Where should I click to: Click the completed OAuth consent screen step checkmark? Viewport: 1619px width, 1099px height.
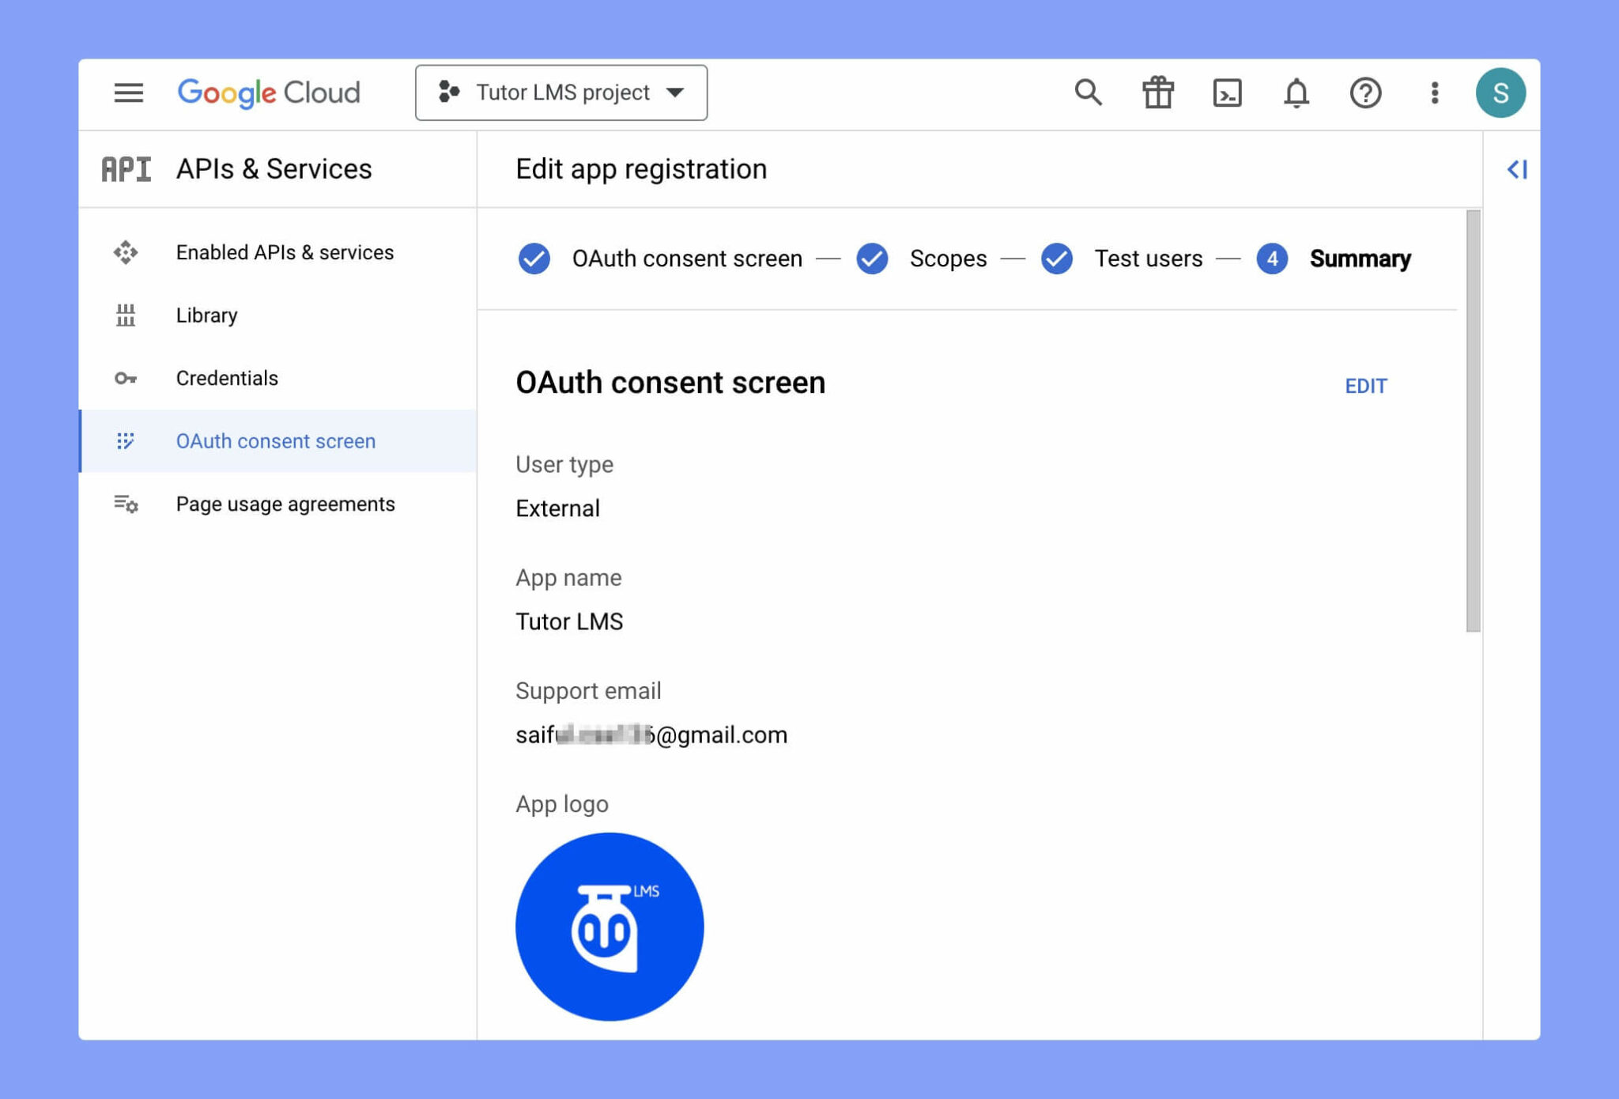(x=534, y=259)
